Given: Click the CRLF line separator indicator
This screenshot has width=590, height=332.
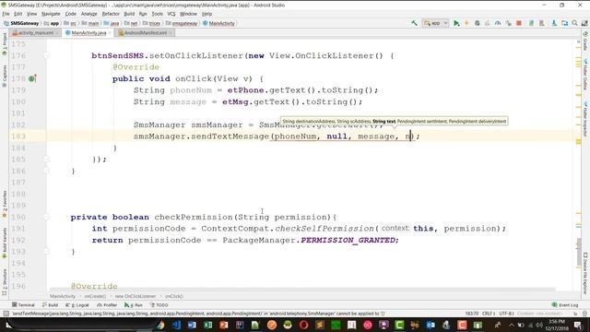Looking at the screenshot, I should (x=489, y=314).
